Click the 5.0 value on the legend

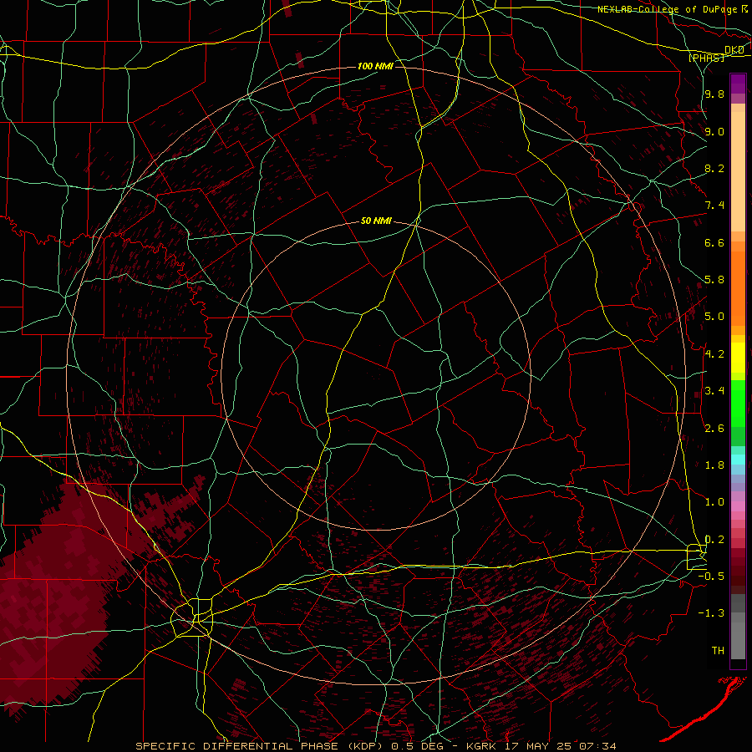pos(714,317)
